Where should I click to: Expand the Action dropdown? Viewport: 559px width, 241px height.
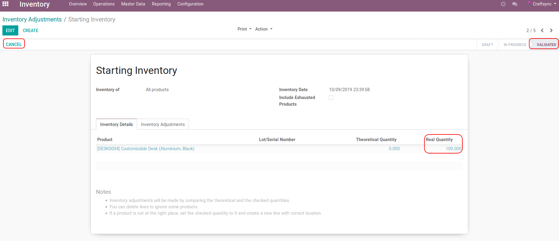pyautogui.click(x=263, y=29)
